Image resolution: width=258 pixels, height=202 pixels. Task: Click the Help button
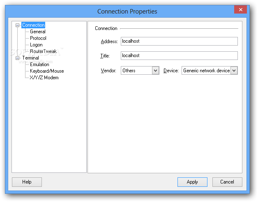[x=27, y=182]
